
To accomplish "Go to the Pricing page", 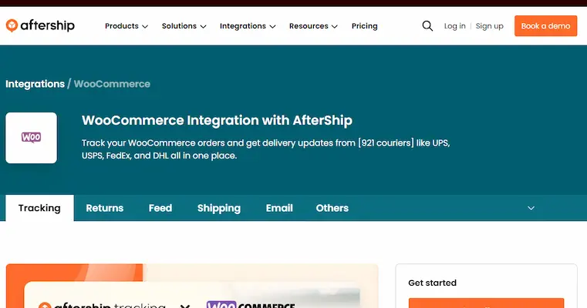I will click(364, 26).
